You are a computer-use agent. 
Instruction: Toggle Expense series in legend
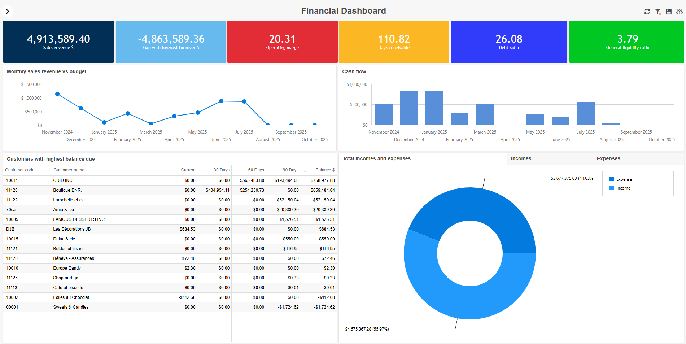(x=624, y=179)
